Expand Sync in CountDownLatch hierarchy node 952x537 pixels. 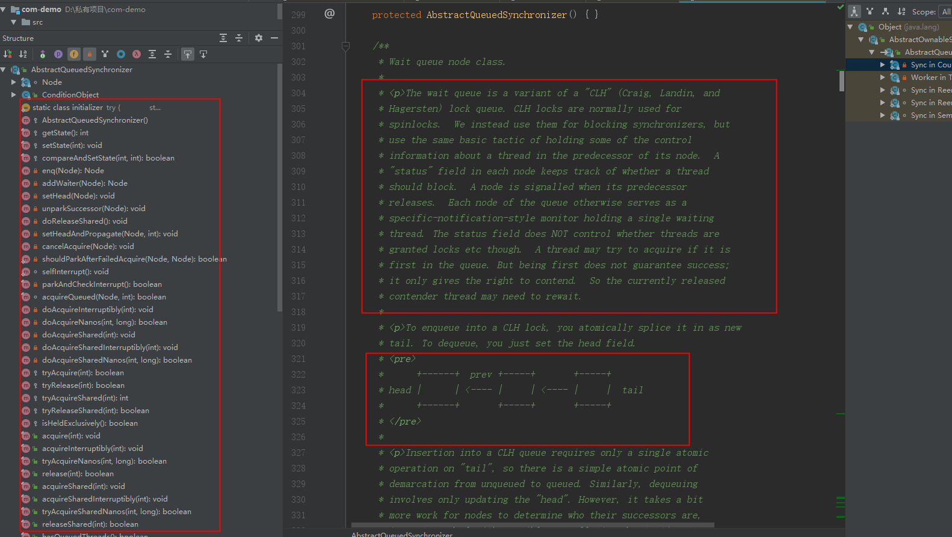click(883, 65)
